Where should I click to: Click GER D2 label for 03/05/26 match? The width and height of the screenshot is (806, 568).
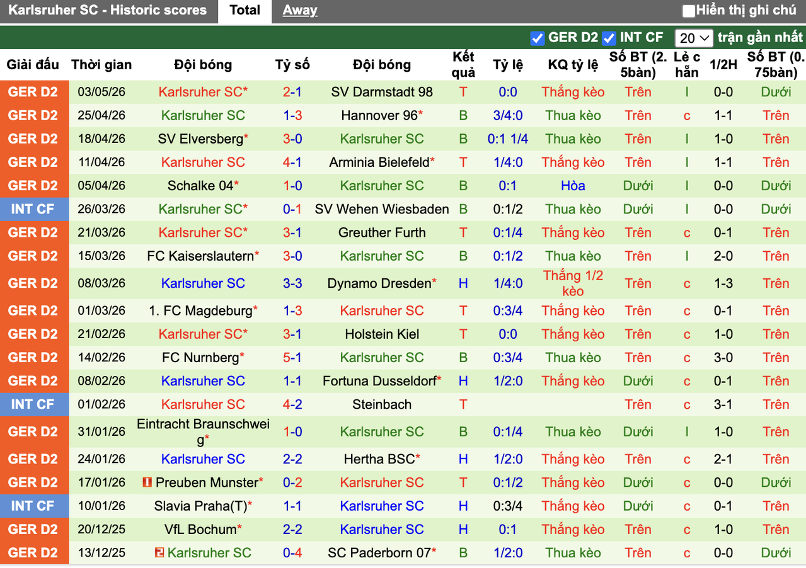tap(33, 92)
